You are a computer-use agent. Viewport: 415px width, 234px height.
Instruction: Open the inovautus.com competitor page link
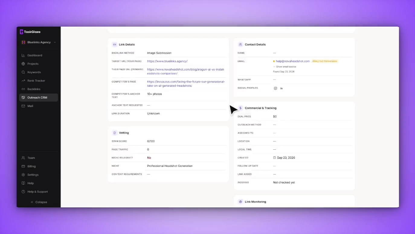click(186, 84)
